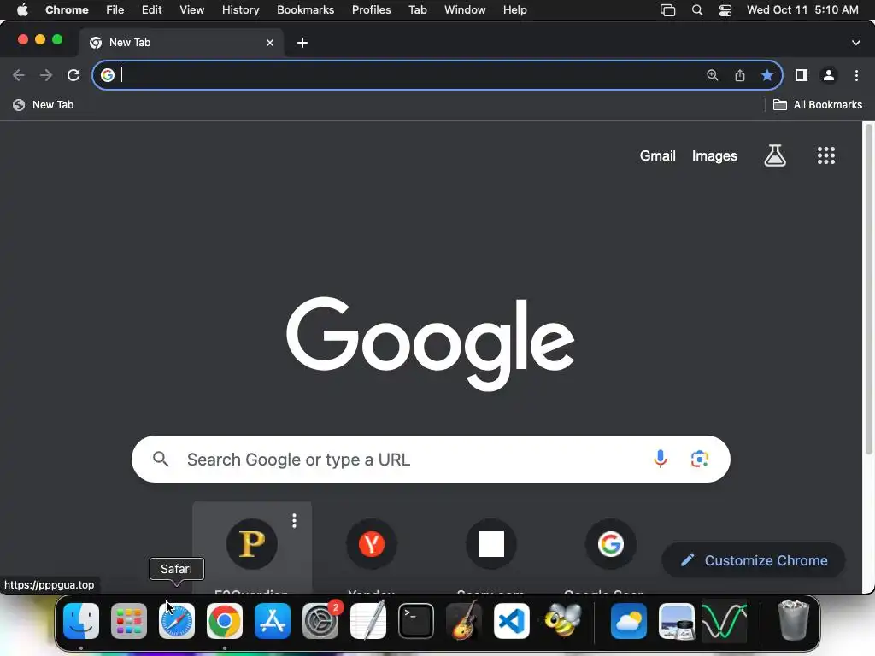Select the New Tab browser tab
The height and width of the screenshot is (656, 875).
(x=181, y=43)
